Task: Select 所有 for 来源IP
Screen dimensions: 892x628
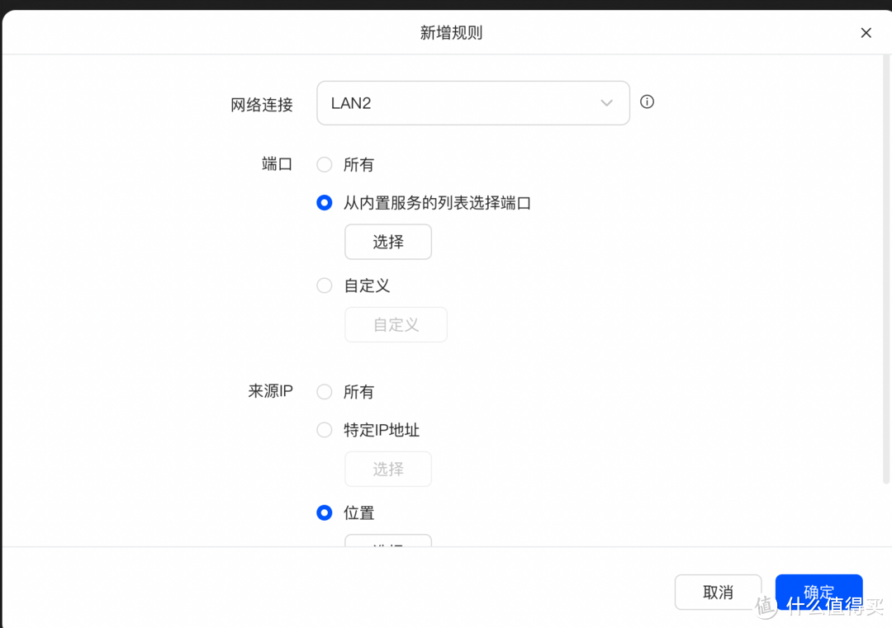Action: point(324,391)
